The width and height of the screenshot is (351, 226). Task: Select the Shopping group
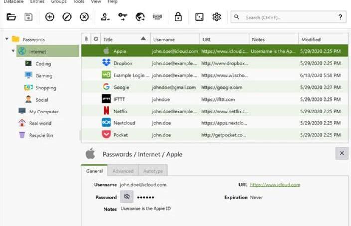46,88
